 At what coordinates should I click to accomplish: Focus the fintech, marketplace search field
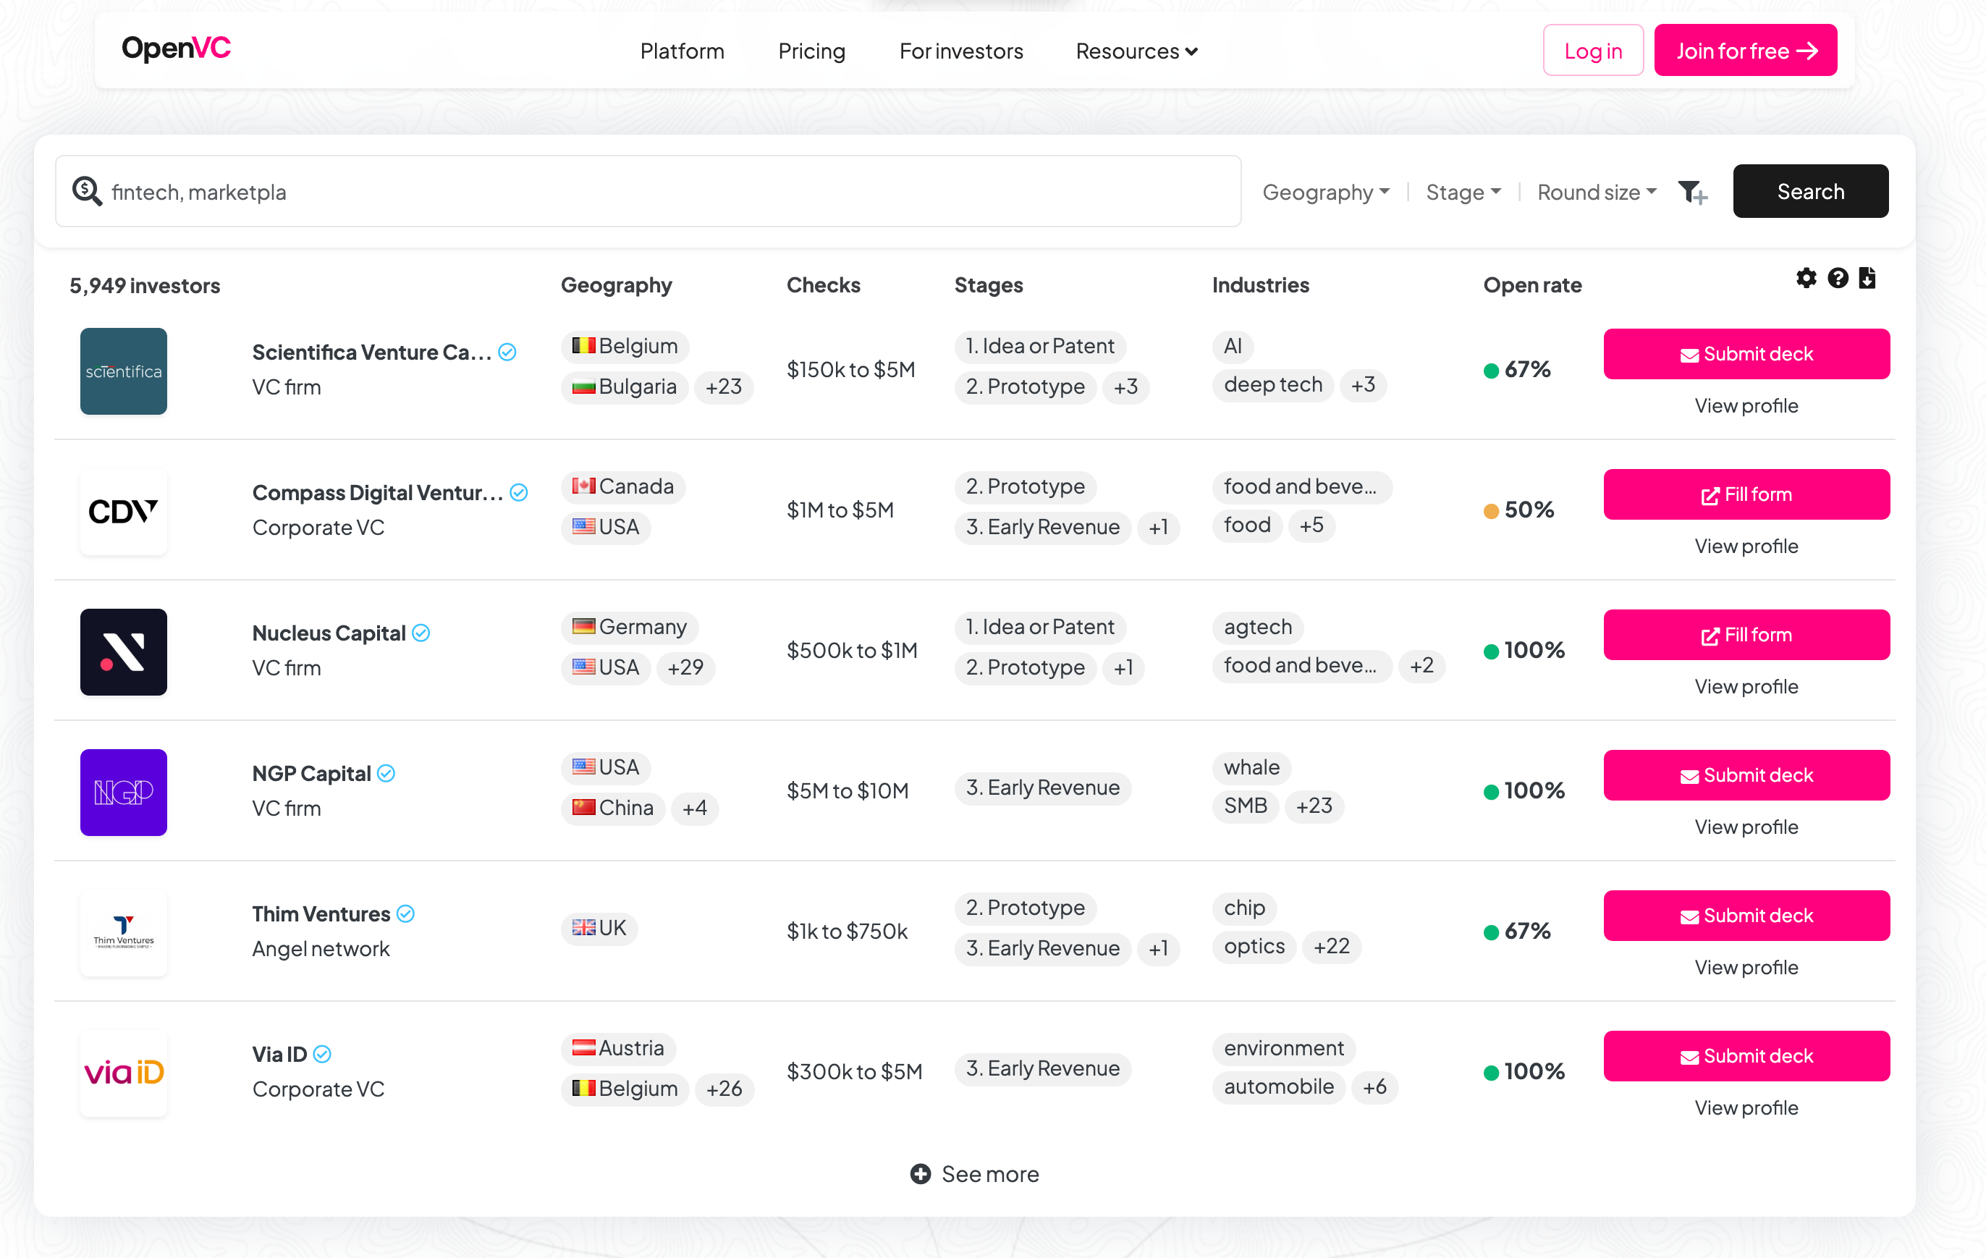[660, 193]
